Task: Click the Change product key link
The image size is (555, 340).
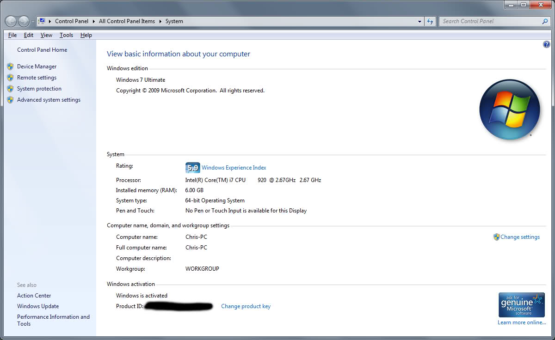Action: 246,306
